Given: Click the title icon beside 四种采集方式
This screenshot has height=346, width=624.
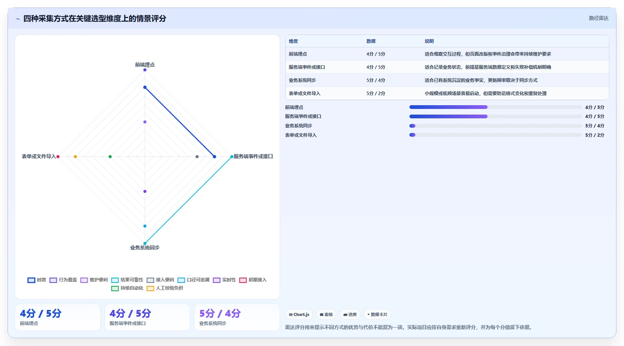Looking at the screenshot, I should 18,19.
